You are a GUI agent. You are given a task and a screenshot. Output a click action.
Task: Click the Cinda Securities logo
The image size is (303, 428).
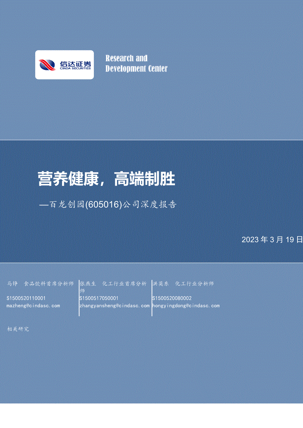(x=65, y=65)
